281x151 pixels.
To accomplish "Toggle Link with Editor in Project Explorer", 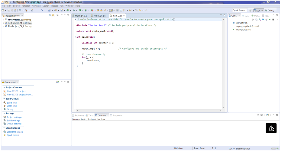I will click(x=53, y=15).
